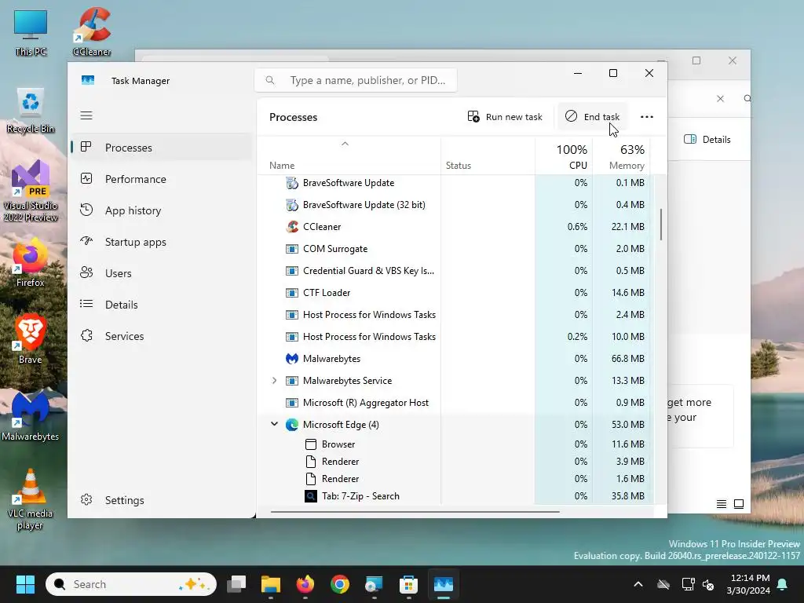Select the Host Process row using 2.4 MB
804x603 pixels.
pyautogui.click(x=454, y=315)
